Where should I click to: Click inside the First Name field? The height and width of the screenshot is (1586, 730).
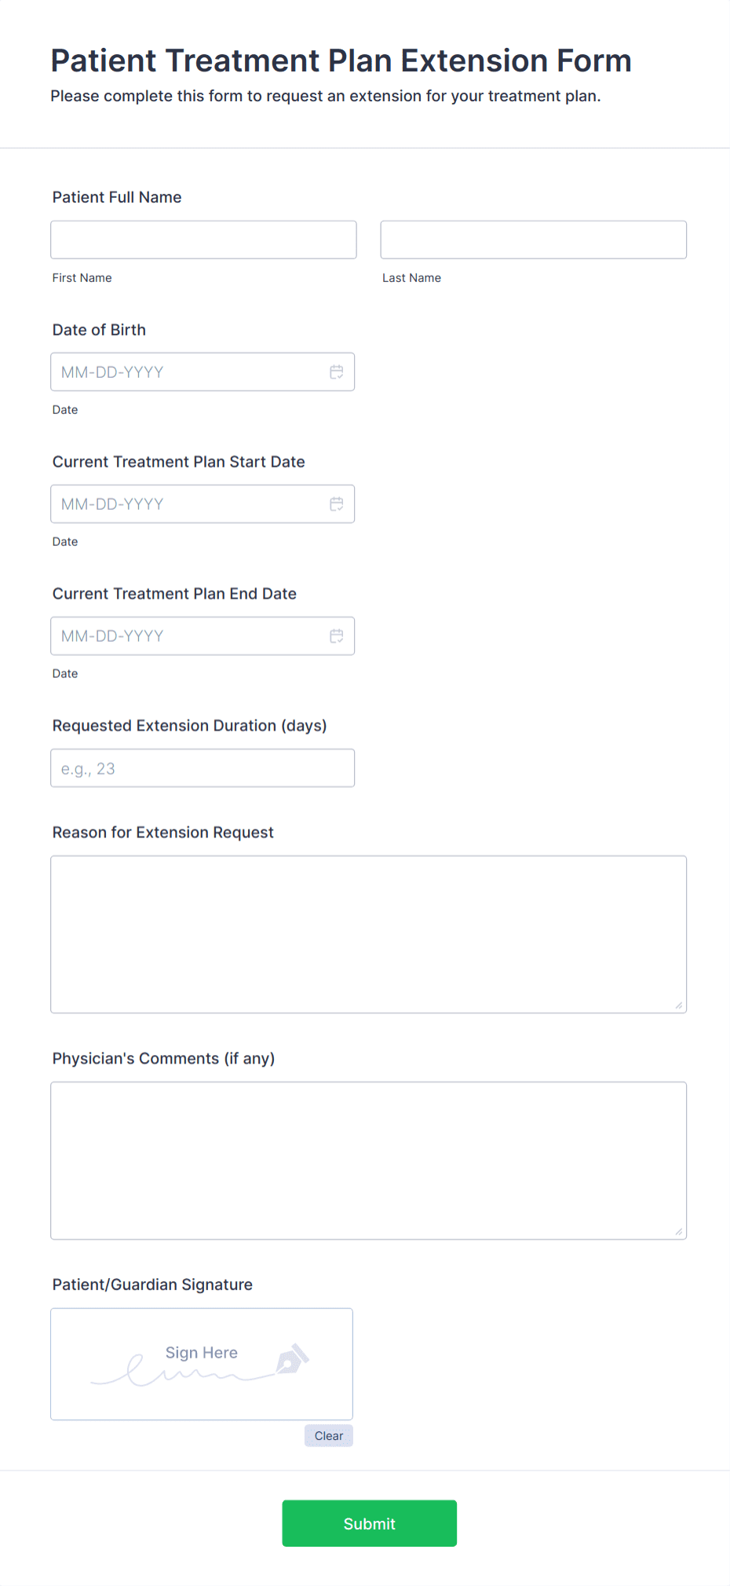(203, 240)
